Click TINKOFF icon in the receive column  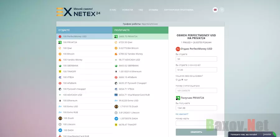(116, 125)
